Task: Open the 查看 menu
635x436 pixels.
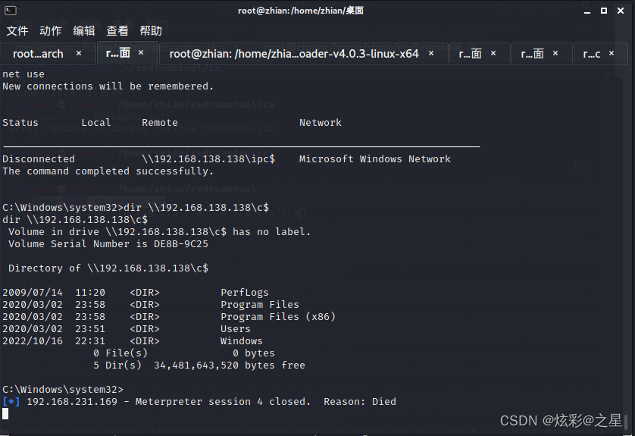Action: (x=117, y=31)
